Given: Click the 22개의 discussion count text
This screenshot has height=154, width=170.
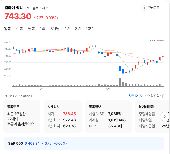Looking at the screenshot, I should (x=12, y=119).
